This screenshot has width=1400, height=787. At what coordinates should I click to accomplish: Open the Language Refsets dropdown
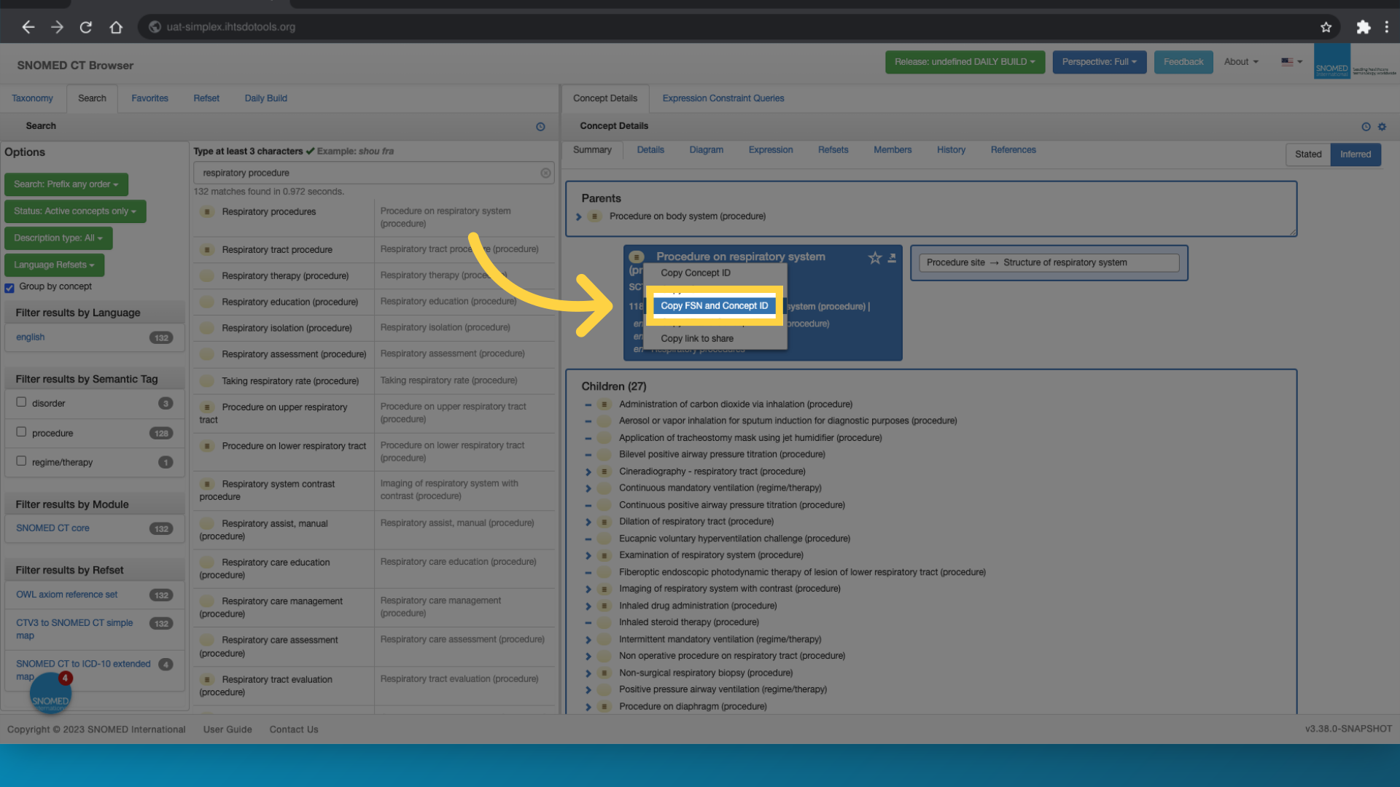click(54, 265)
